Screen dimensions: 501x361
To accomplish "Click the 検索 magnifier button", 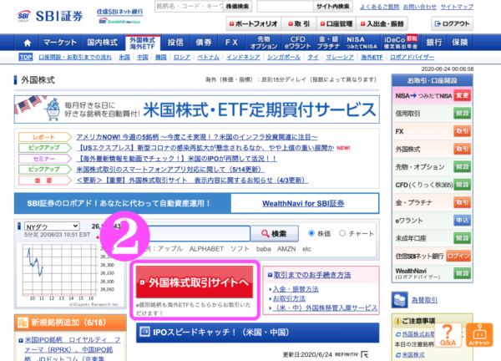I will pos(275,233).
